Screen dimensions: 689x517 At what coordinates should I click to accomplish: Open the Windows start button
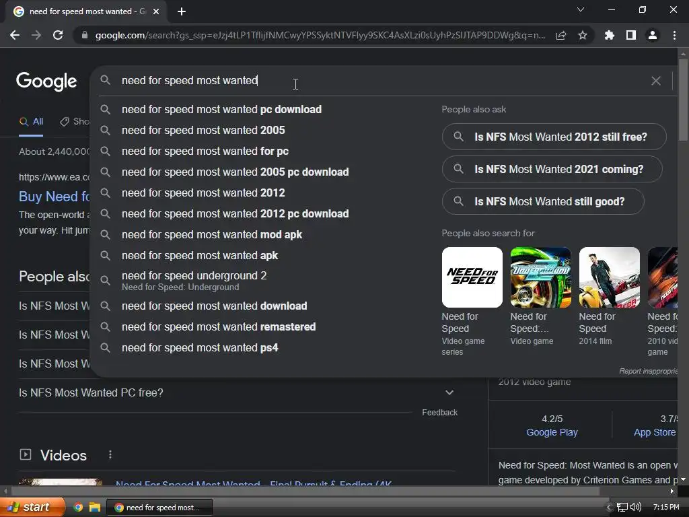32,507
